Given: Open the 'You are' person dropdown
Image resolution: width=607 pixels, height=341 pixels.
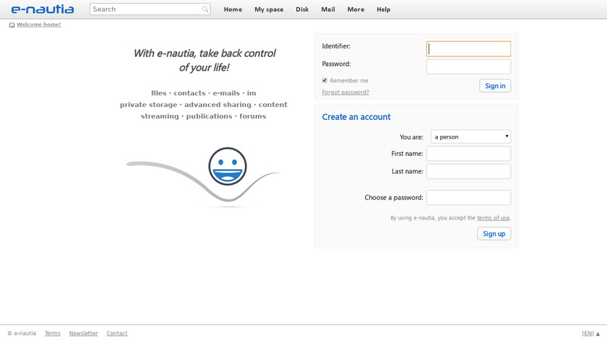Looking at the screenshot, I should [470, 137].
